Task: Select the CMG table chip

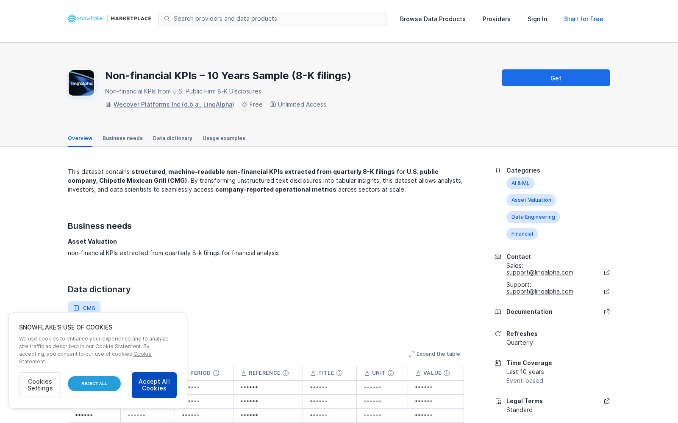Action: tap(84, 308)
